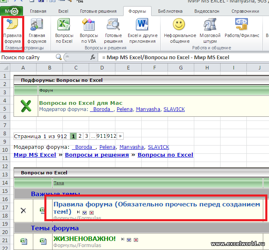Click current page 1 indicator
This screenshot has height=250, width=269.
pos(73,136)
